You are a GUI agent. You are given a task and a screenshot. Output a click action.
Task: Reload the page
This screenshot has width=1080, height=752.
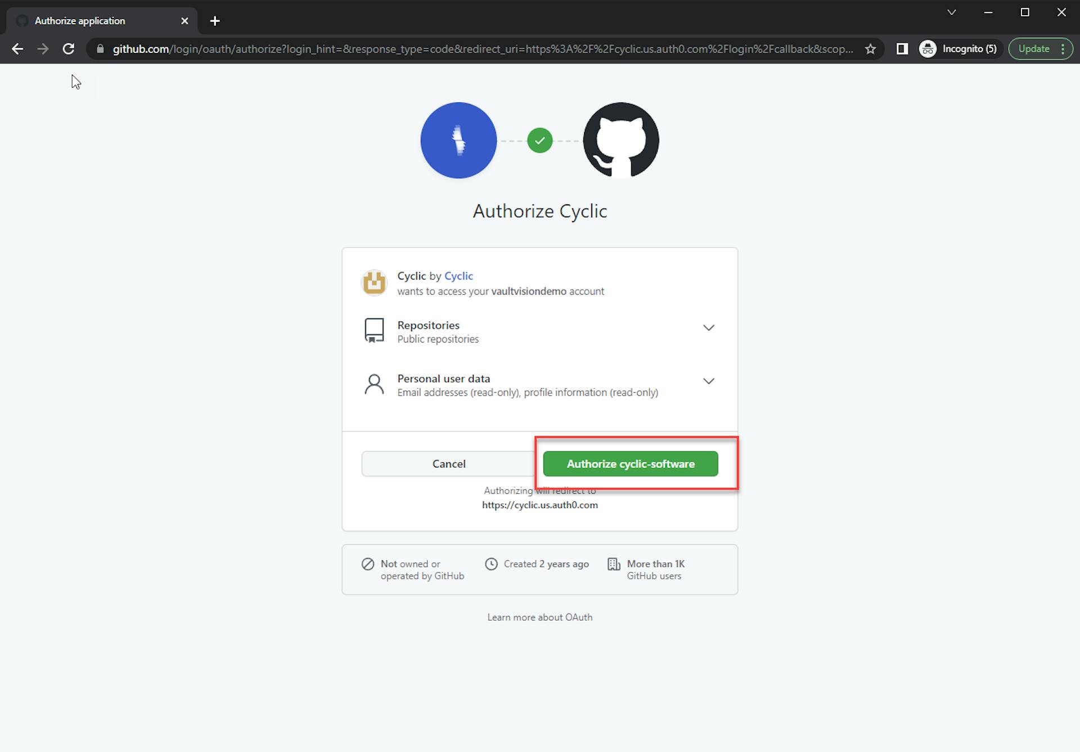(x=69, y=49)
